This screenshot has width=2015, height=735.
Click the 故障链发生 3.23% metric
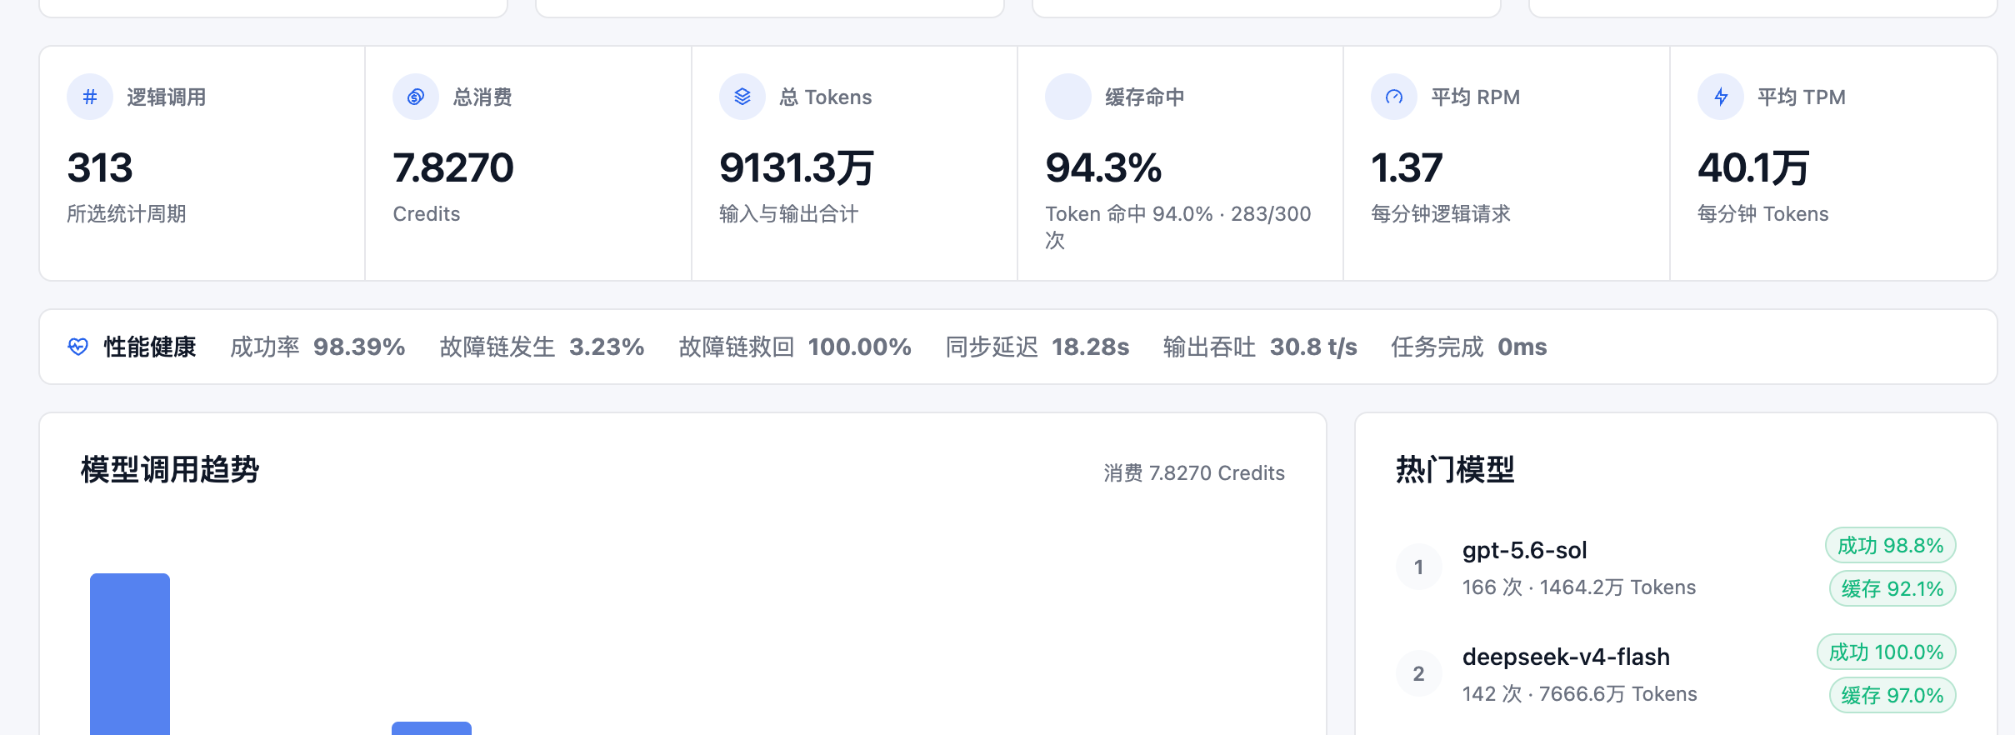[542, 347]
